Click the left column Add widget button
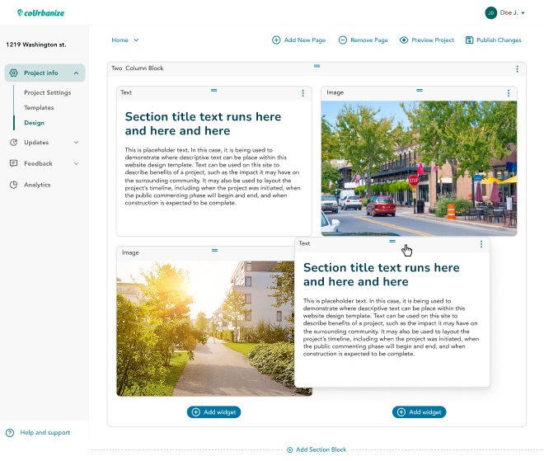544x461 pixels. pyautogui.click(x=214, y=412)
